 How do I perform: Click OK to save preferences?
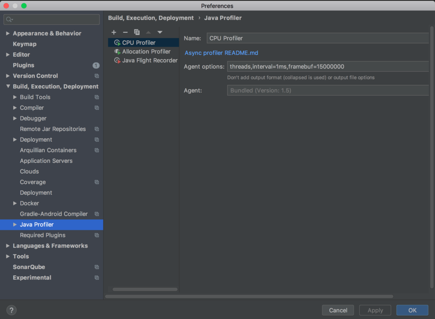tap(412, 310)
